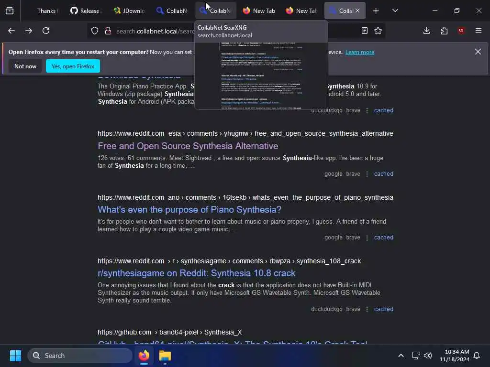
Task: Go forward with the forward arrow
Action: tap(28, 31)
